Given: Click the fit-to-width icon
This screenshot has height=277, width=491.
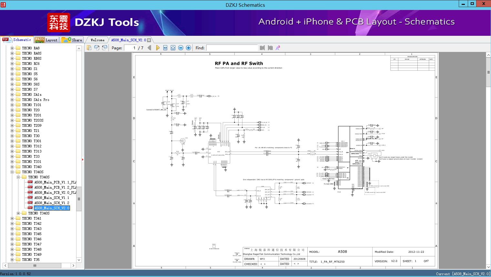Looking at the screenshot, I should point(165,48).
